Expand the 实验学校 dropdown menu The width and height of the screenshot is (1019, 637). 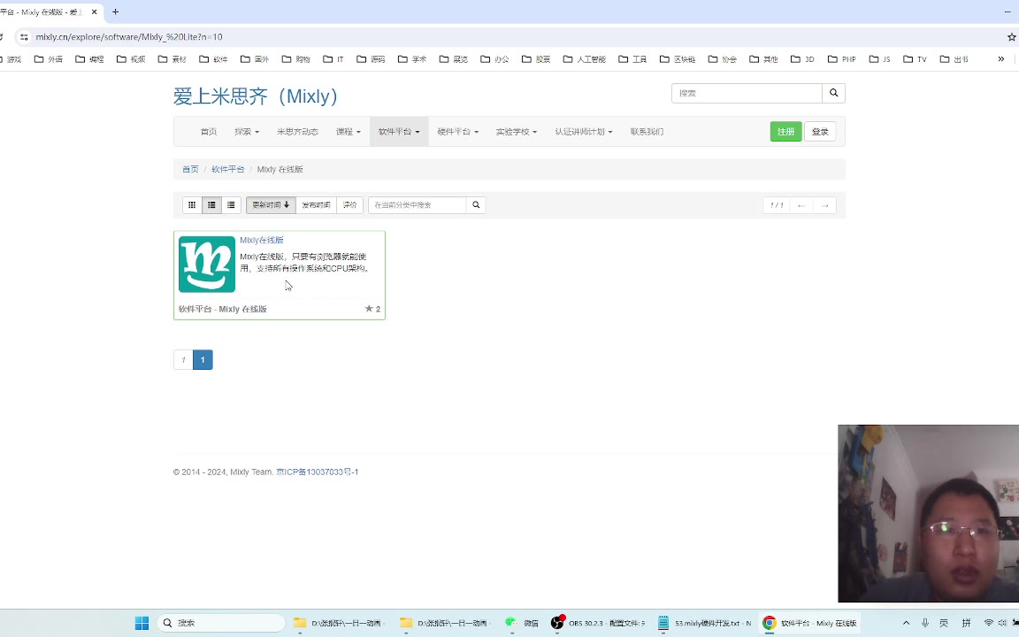click(x=516, y=131)
